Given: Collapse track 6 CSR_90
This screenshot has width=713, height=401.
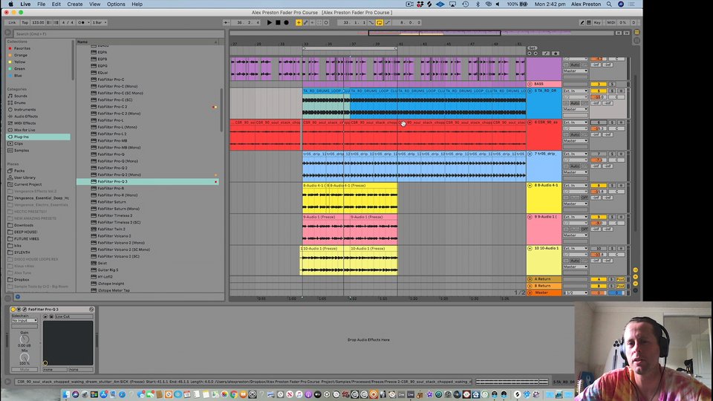Looking at the screenshot, I should pyautogui.click(x=530, y=123).
